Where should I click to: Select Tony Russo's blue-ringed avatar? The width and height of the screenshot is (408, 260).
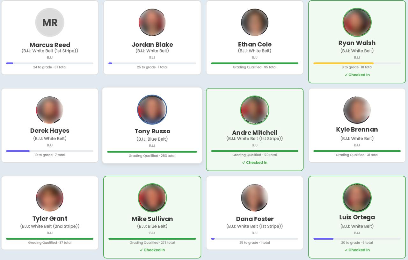pos(152,109)
